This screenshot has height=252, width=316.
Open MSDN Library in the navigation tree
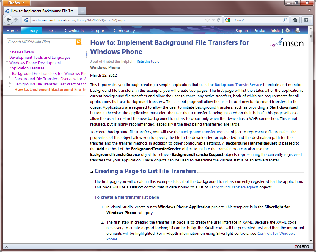[x=22, y=52]
